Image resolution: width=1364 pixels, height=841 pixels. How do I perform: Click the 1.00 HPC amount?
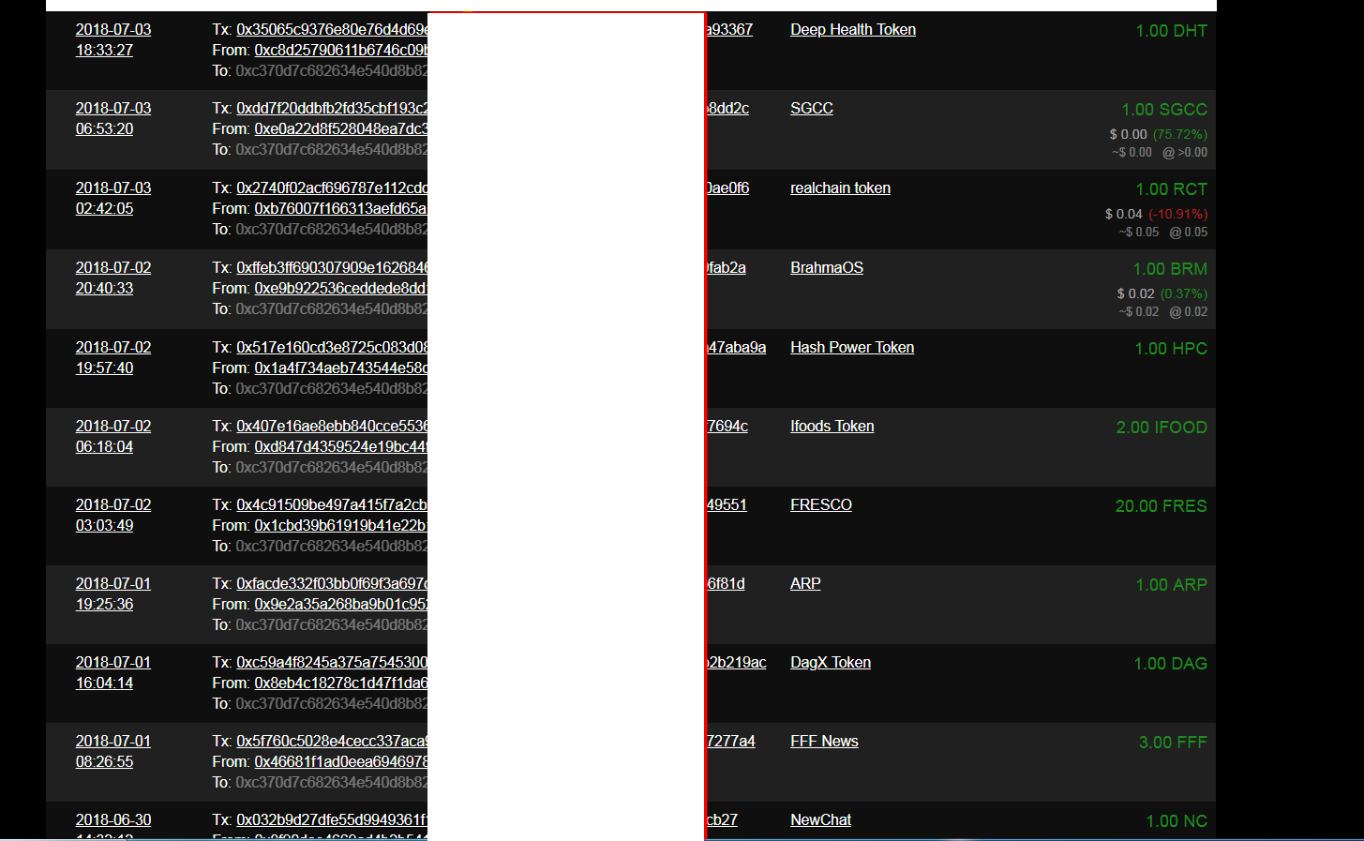point(1171,349)
